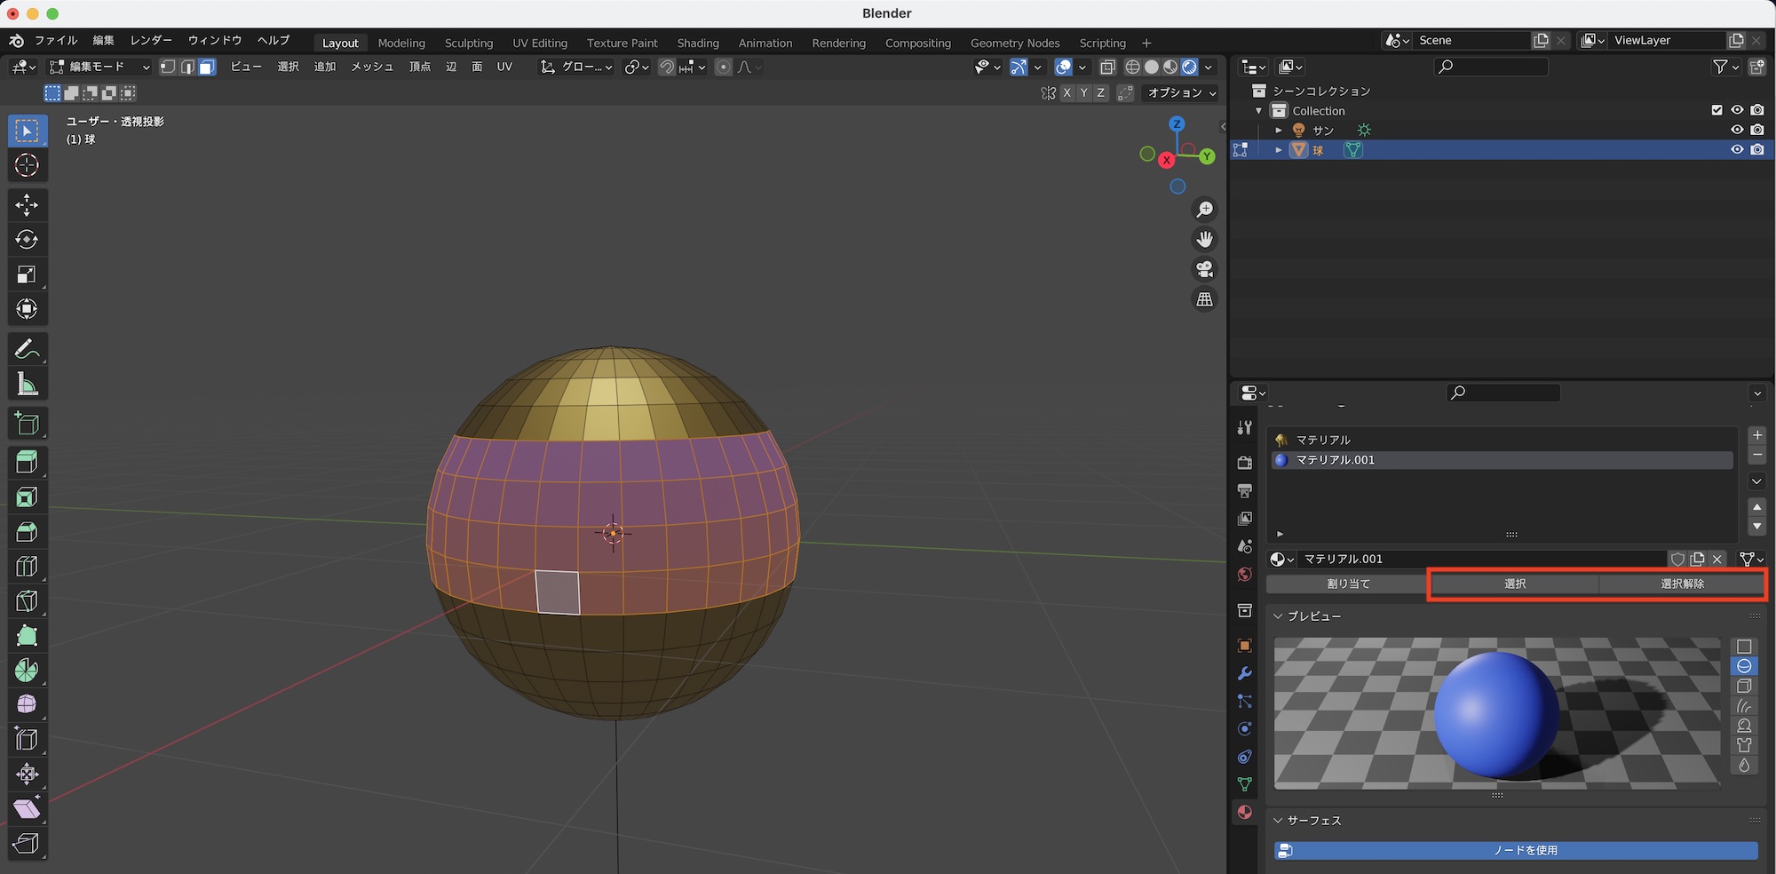Click the properties panel search field

[1503, 393]
